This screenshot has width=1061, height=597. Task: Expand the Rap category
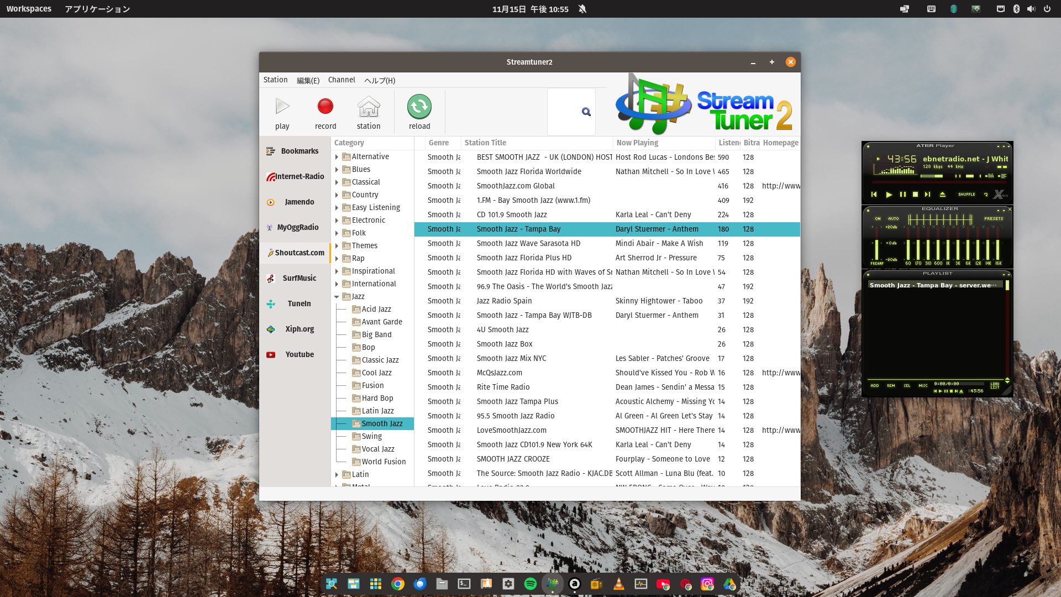pos(337,259)
